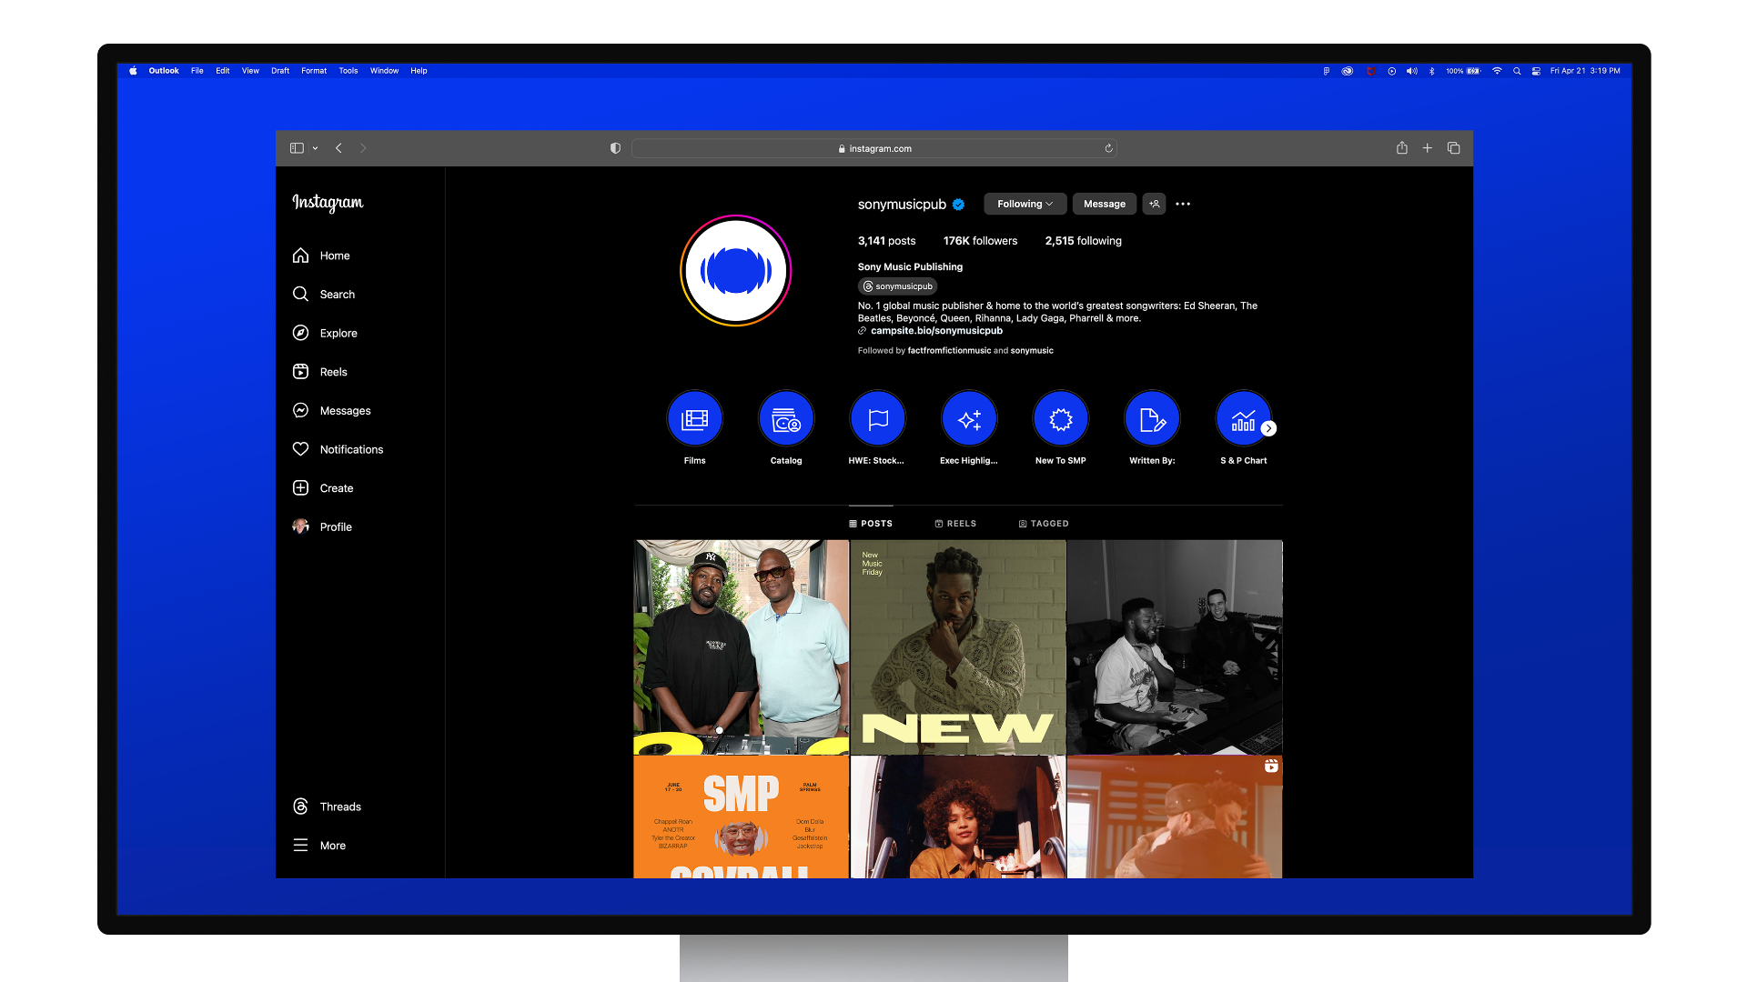The width and height of the screenshot is (1747, 982).
Task: Open the Explore page
Action: click(325, 333)
